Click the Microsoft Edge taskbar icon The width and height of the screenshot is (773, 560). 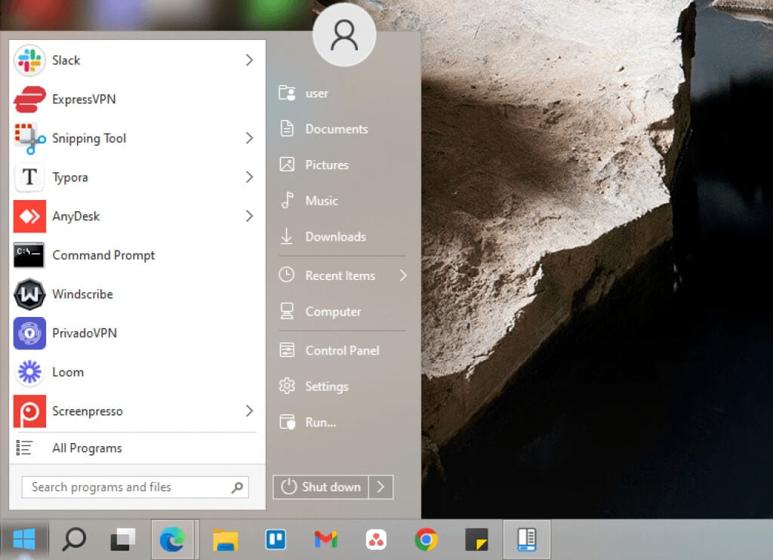coord(172,539)
